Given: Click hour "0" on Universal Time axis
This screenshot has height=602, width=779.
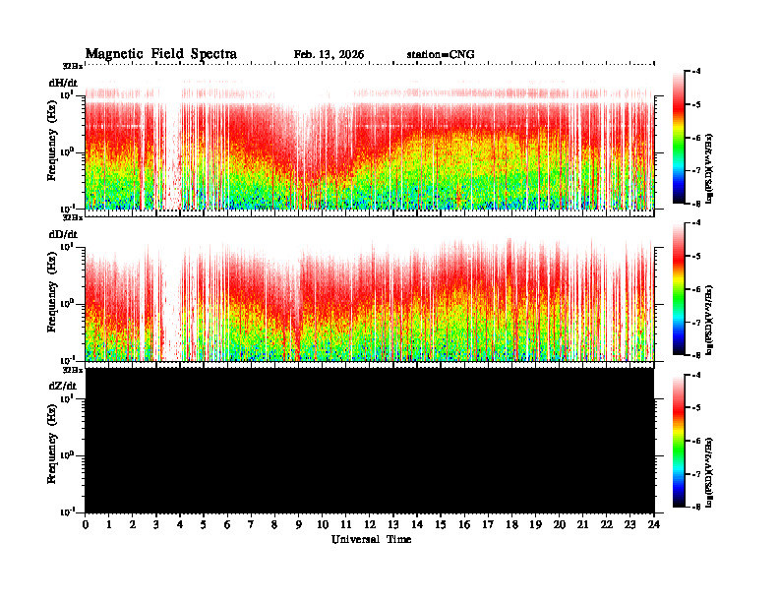Looking at the screenshot, I should [x=86, y=525].
